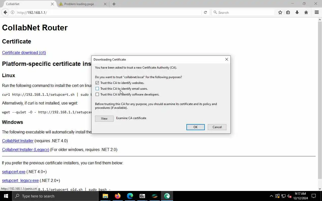Download setupcert.exe link
Viewport: 322px width, 201px height.
[14, 172]
